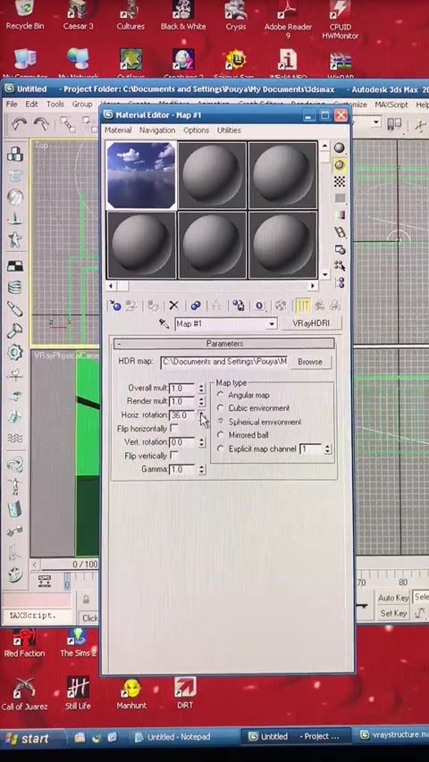Enable Flip vertically checkbox
The width and height of the screenshot is (429, 762).
(x=174, y=456)
